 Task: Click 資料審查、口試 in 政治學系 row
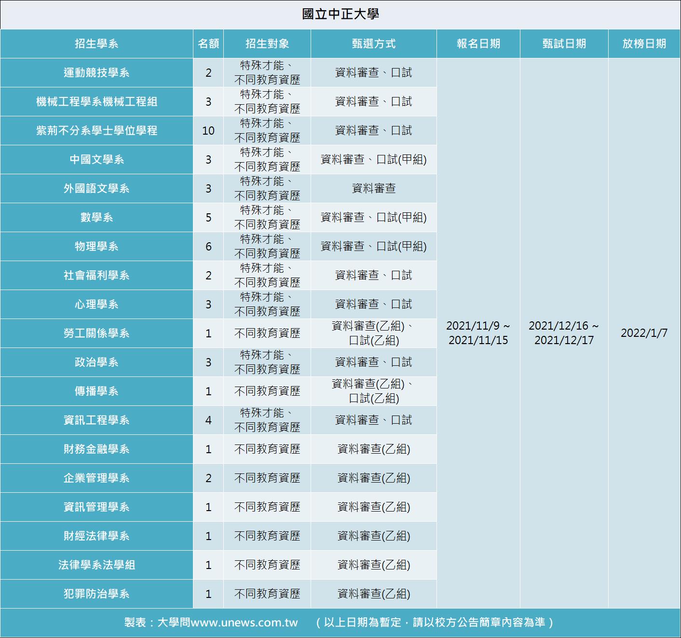tap(374, 362)
